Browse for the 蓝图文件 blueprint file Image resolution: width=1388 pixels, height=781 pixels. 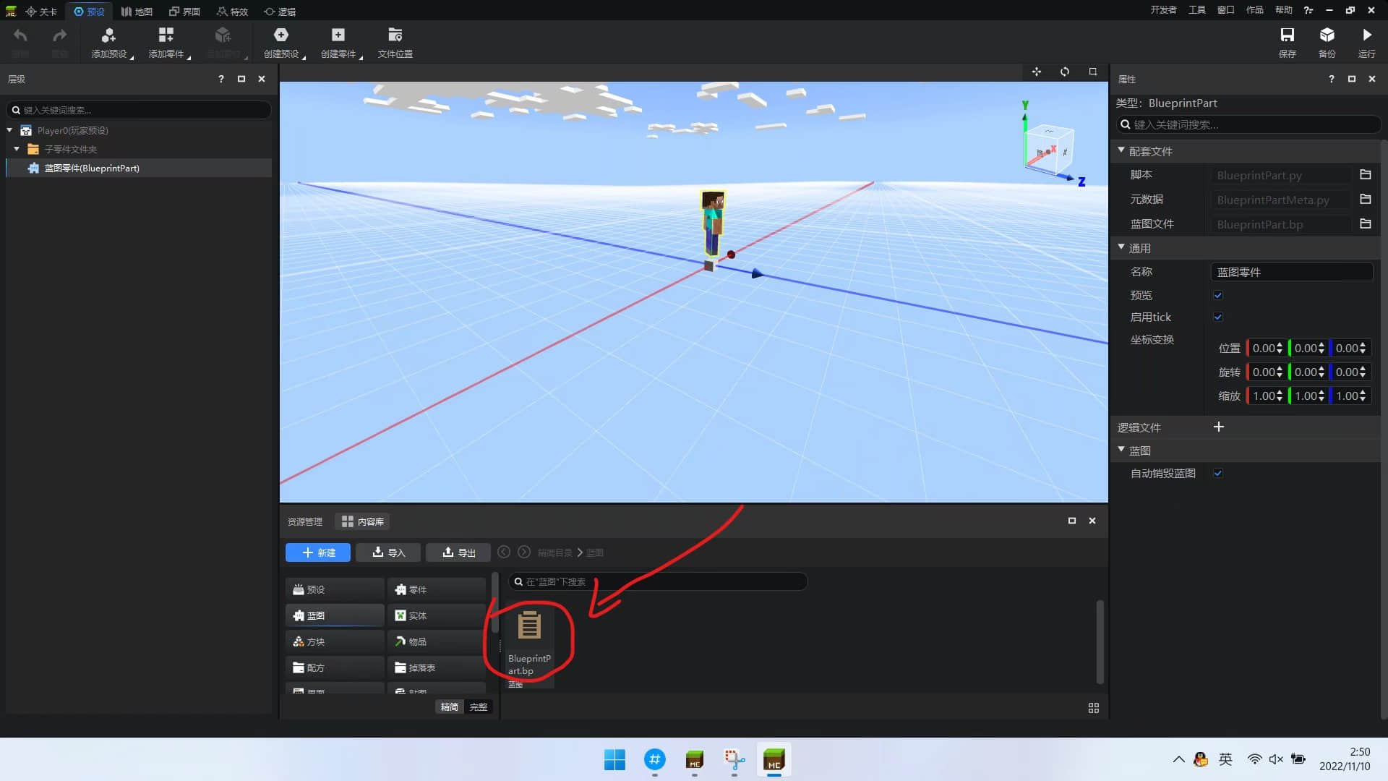click(1366, 224)
